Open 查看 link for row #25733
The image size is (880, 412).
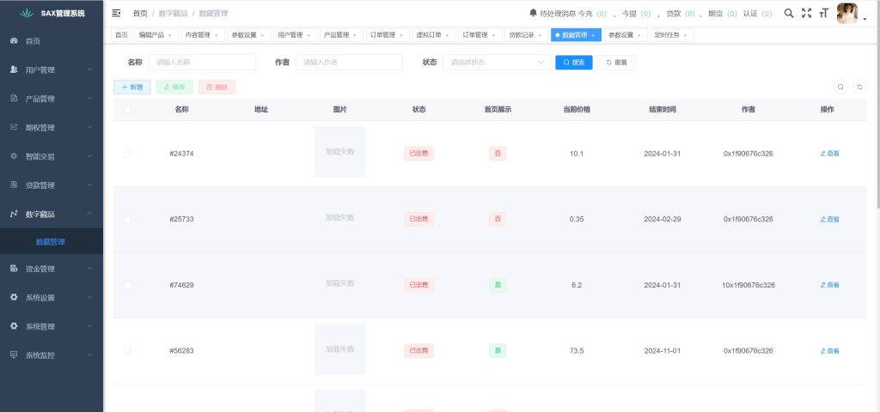pyautogui.click(x=829, y=219)
